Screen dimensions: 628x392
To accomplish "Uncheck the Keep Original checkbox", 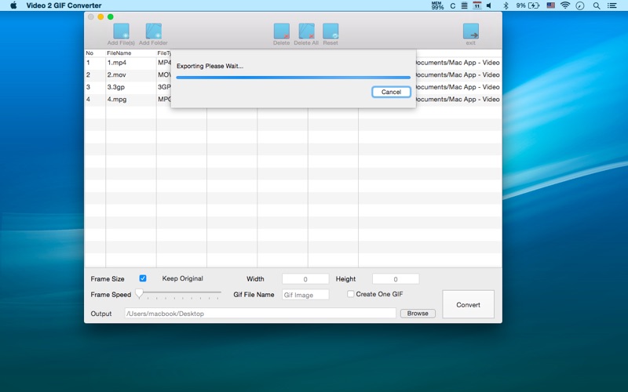I will coord(143,278).
